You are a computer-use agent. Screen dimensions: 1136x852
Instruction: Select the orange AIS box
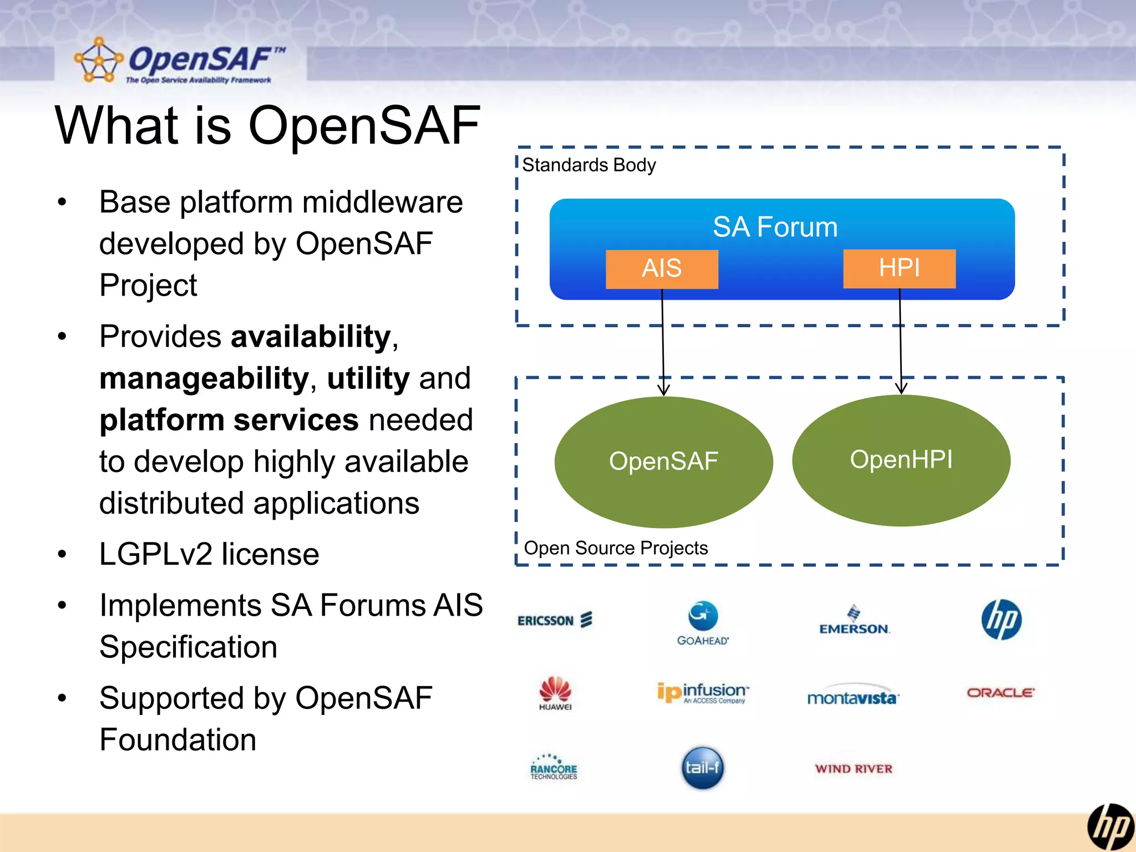pos(662,269)
